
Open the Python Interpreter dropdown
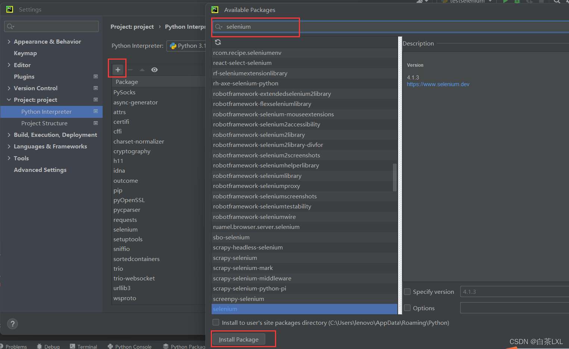point(186,45)
